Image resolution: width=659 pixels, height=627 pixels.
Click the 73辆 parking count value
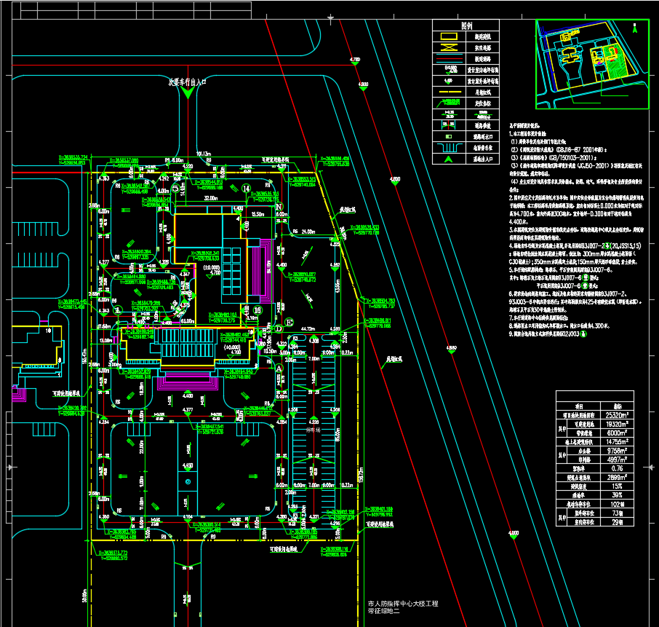point(617,513)
